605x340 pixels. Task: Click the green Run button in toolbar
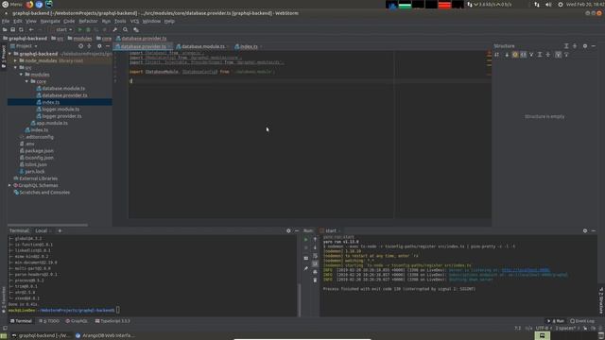[79, 29]
